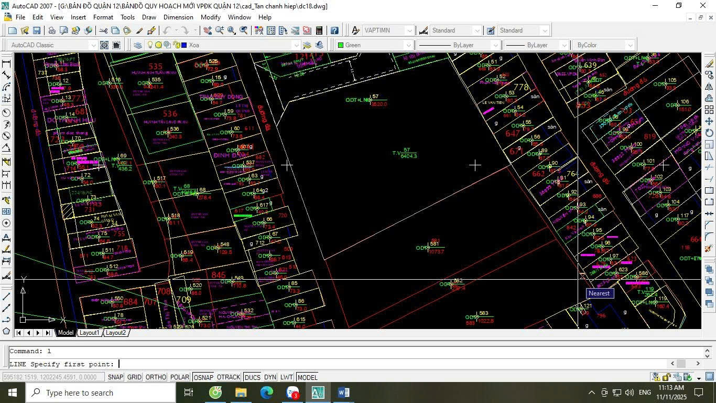
Task: Click the POLAR status bar button
Action: coord(179,377)
